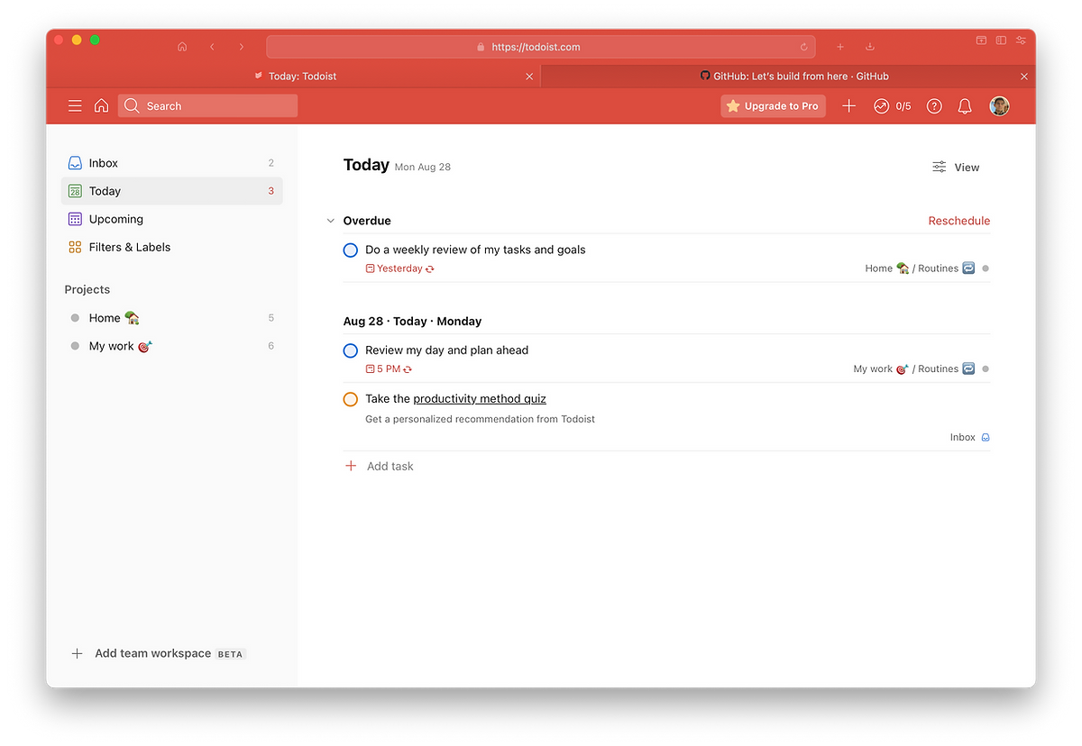Click the Aug 28 · Today · Monday header
The height and width of the screenshot is (746, 1082).
click(x=412, y=321)
